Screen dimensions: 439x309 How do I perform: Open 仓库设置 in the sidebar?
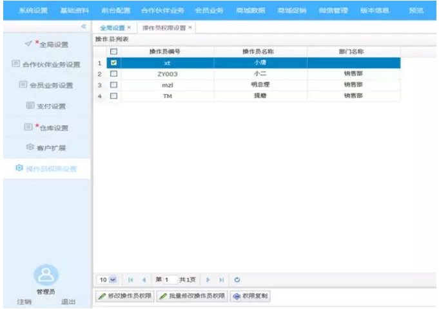54,128
